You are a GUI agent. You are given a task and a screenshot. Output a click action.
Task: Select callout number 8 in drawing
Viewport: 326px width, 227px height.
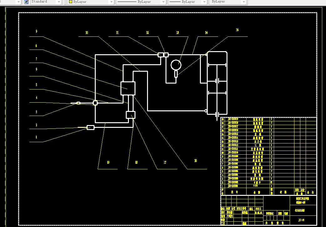point(36,46)
